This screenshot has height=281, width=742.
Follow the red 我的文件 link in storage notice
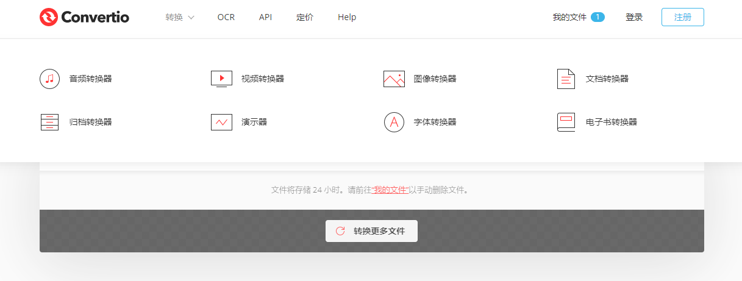(390, 190)
